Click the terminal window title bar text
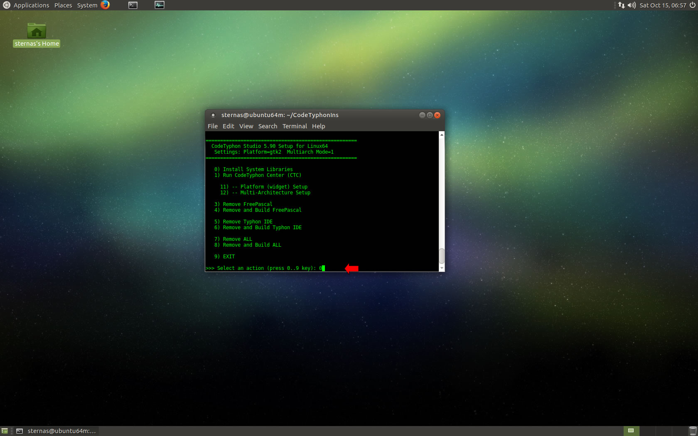This screenshot has width=698, height=436. [280, 115]
